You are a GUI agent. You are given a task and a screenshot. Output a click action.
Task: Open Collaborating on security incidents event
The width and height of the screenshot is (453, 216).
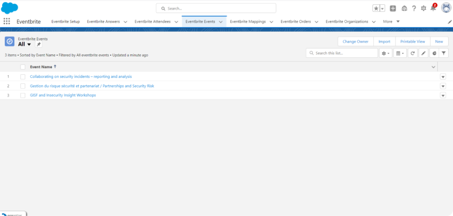pos(81,77)
